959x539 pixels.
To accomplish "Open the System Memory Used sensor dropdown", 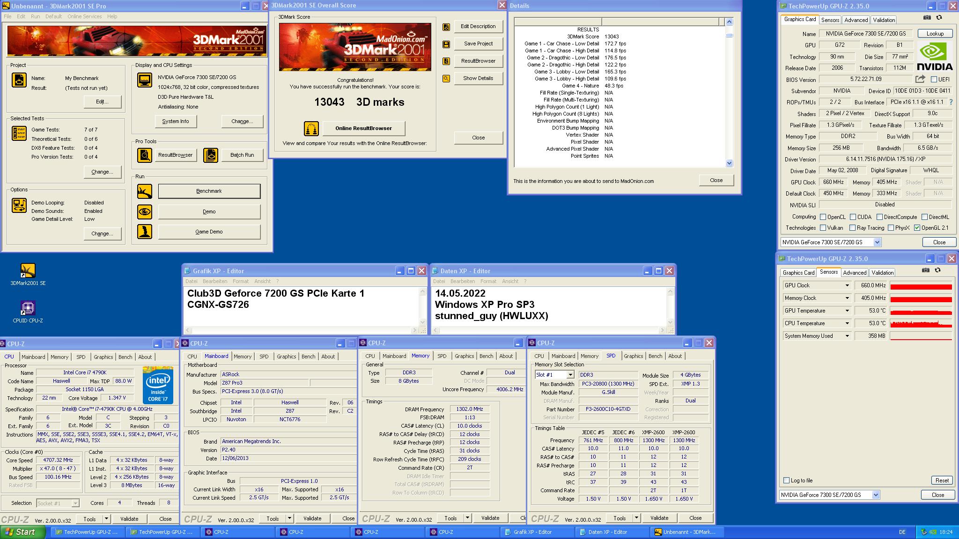I will 847,336.
